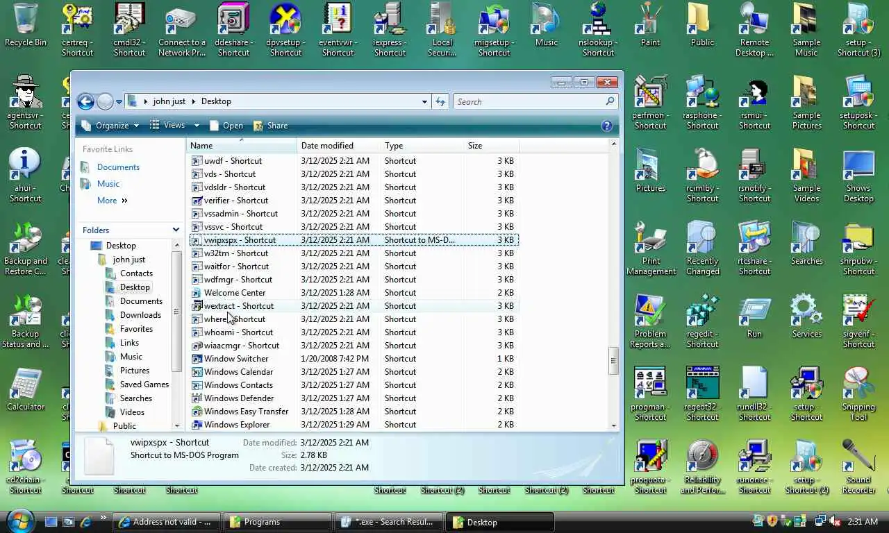Expand john just breadcrumb arrow
Screen dimensions: 889x533
pyautogui.click(x=194, y=101)
